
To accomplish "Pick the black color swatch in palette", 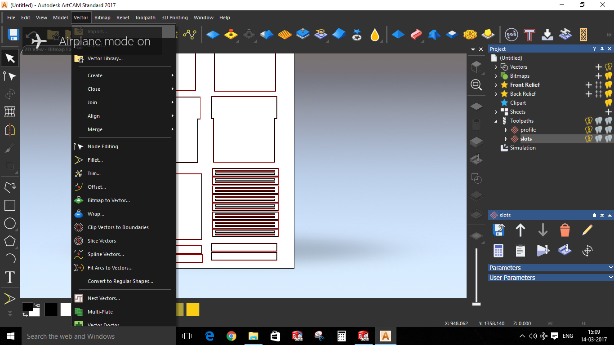I will [51, 310].
